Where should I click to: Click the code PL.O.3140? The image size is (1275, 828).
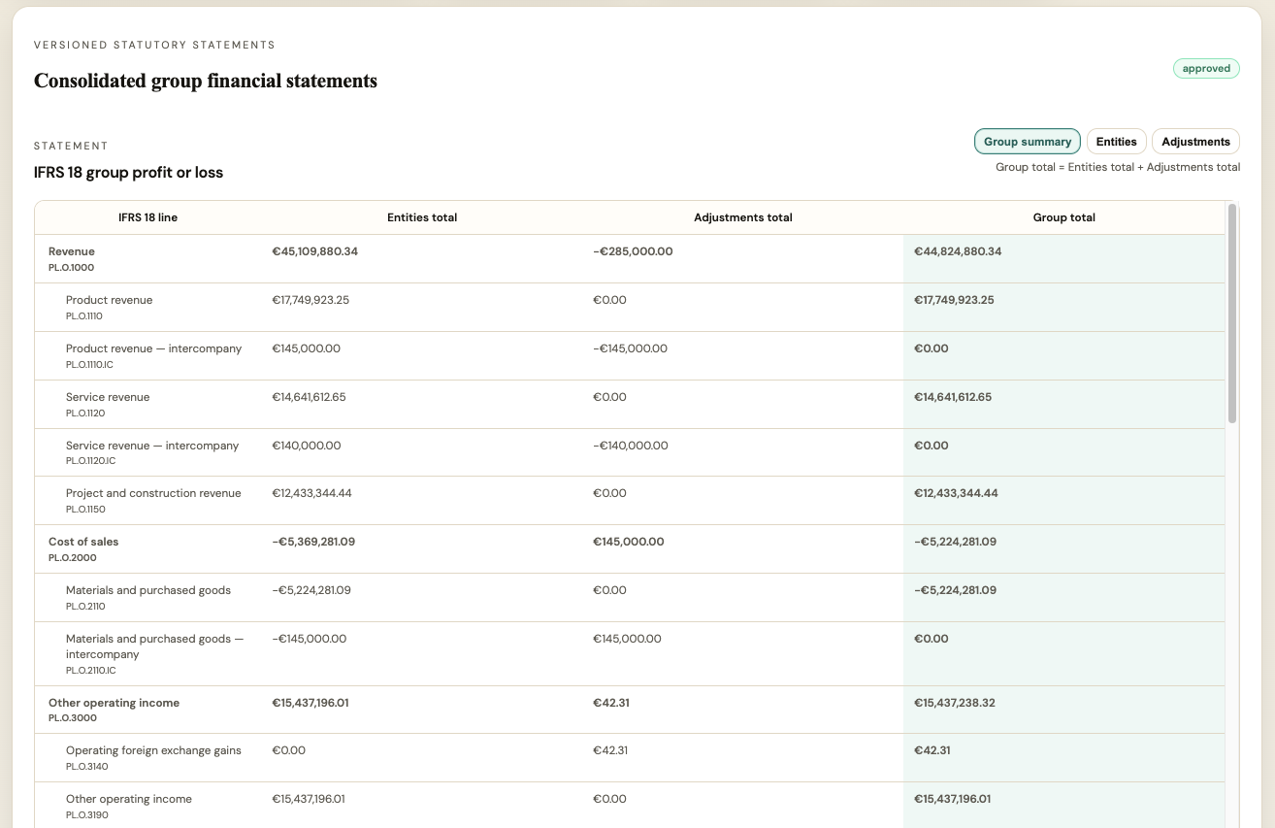[x=87, y=767]
